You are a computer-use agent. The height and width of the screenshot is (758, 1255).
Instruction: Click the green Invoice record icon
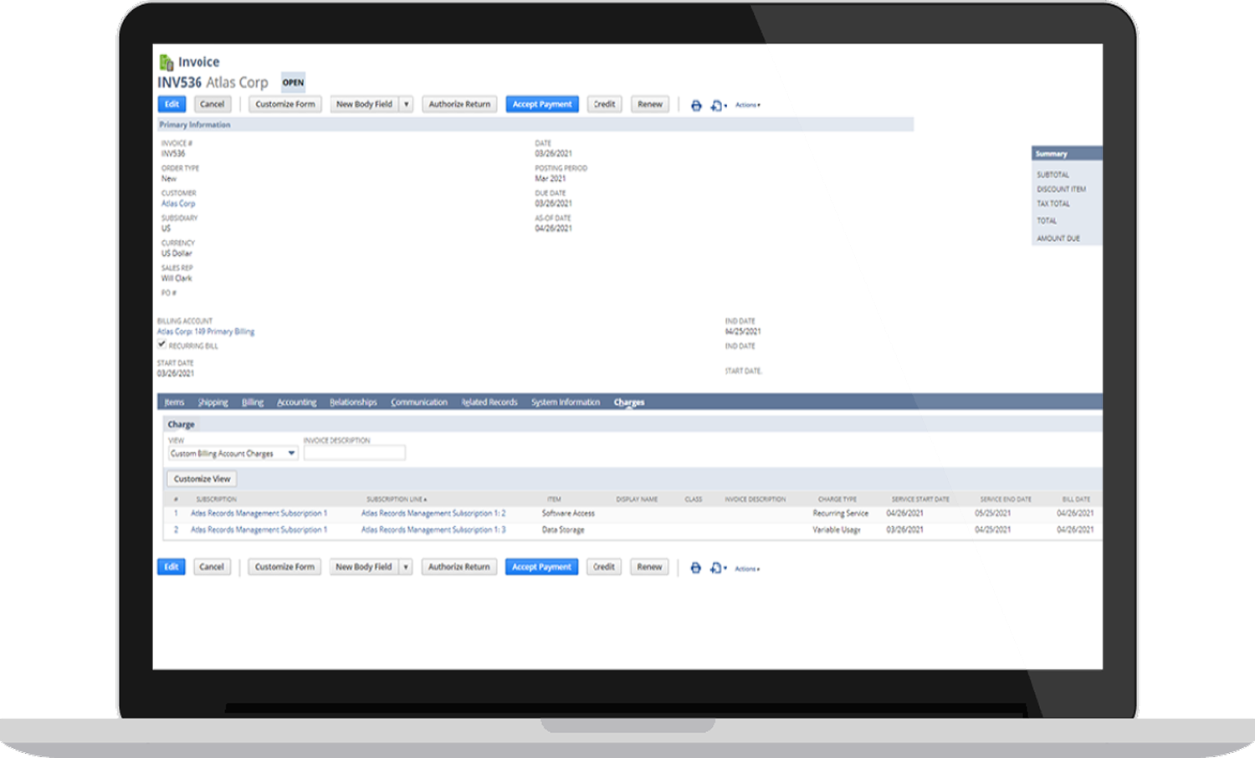pyautogui.click(x=166, y=62)
